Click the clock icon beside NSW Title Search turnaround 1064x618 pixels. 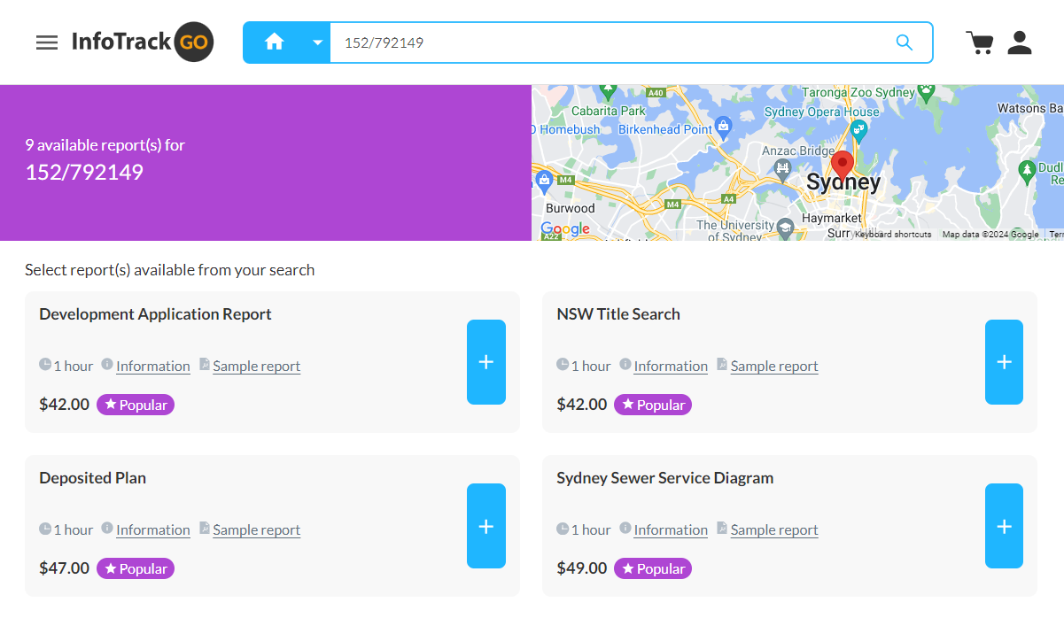pyautogui.click(x=563, y=365)
